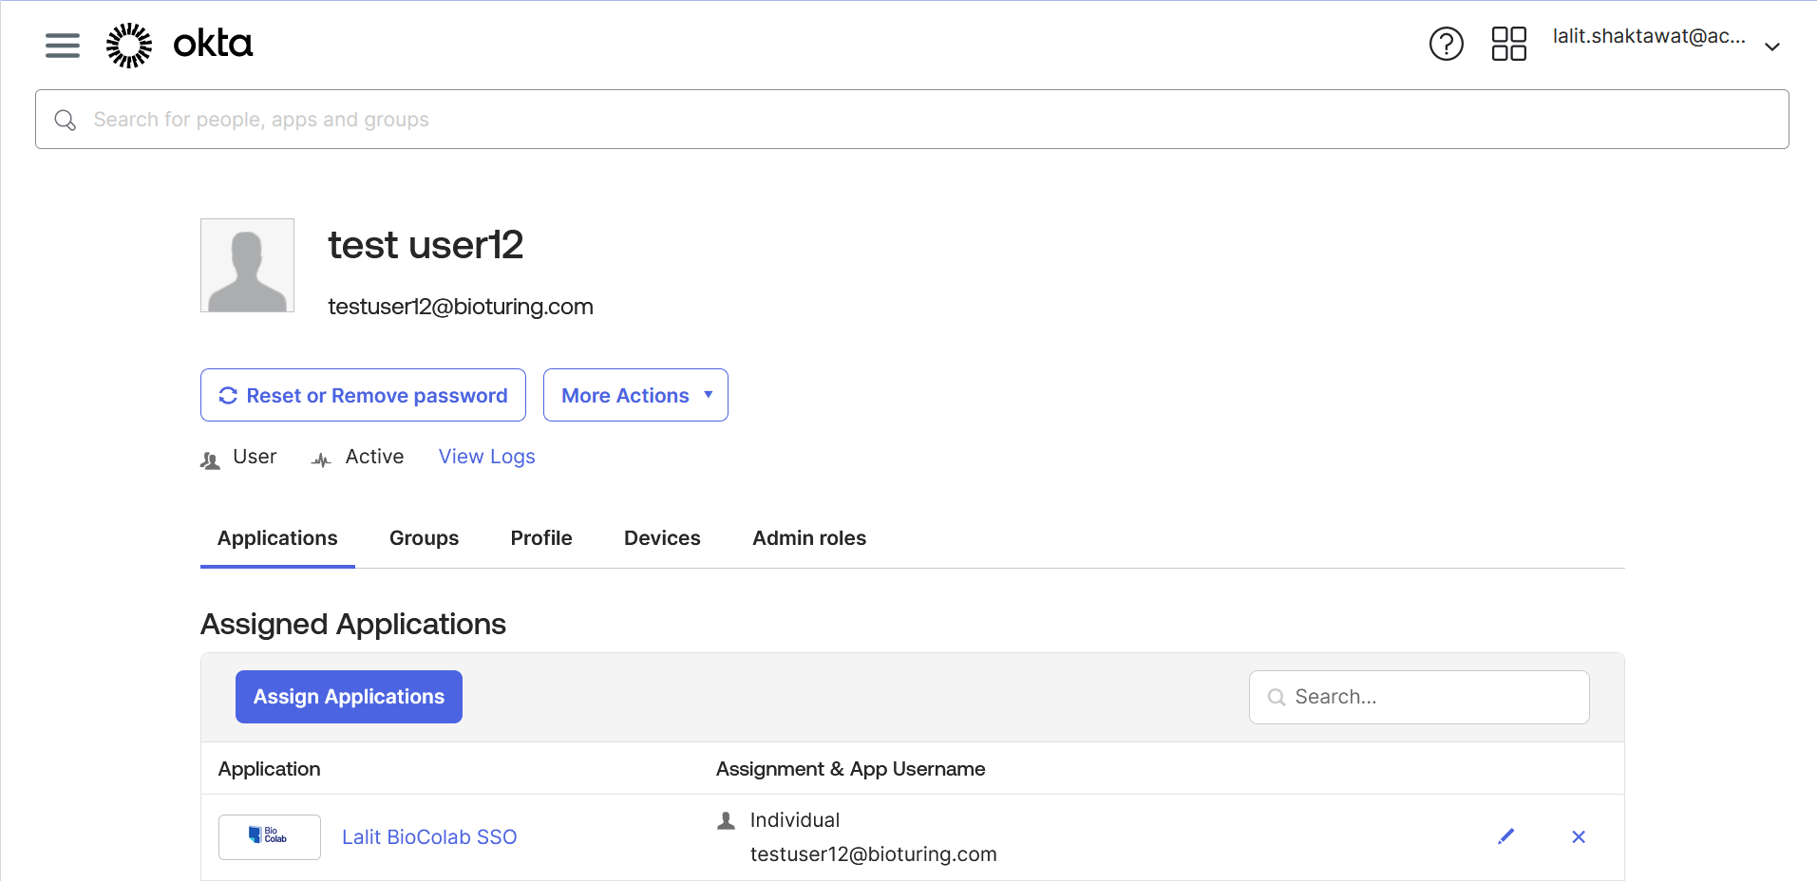Expand the More Actions dropdown
Viewport: 1817px width, 881px height.
635,395
